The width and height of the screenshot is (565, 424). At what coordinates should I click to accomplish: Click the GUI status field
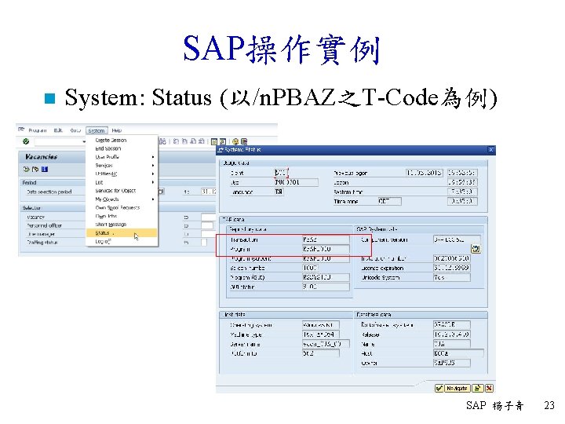point(326,287)
